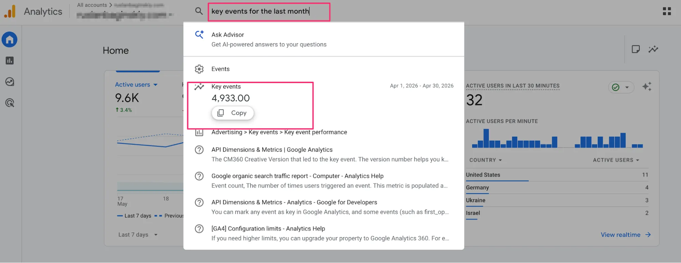
Task: Click the arrow next to View realtime
Action: tap(648, 235)
